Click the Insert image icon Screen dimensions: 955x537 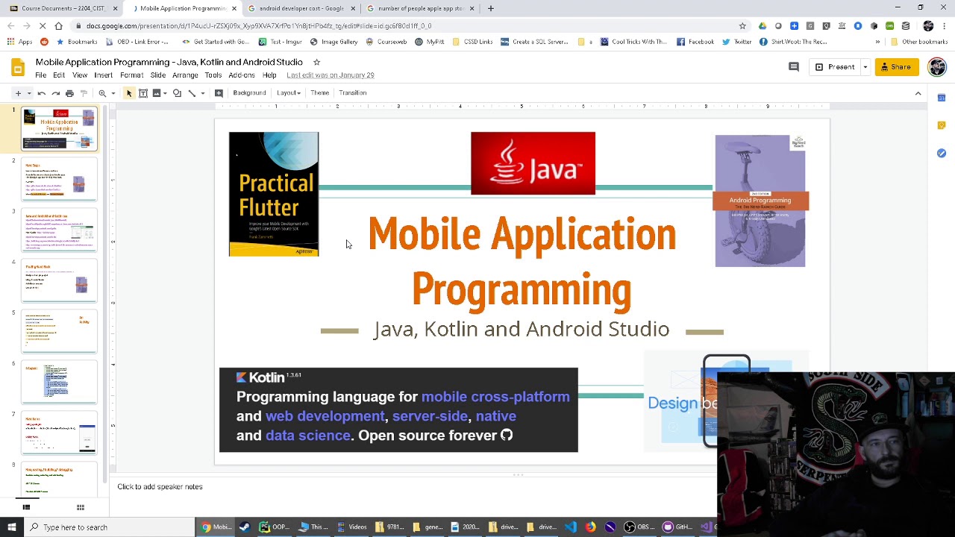pyautogui.click(x=156, y=93)
